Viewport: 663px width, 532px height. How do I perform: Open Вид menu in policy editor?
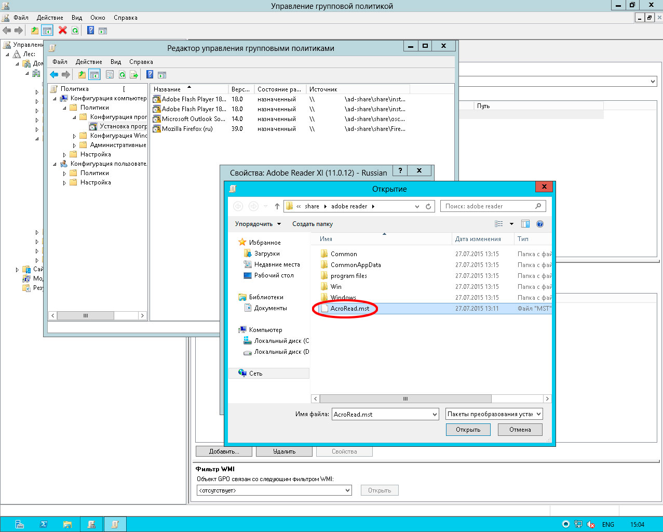click(116, 62)
